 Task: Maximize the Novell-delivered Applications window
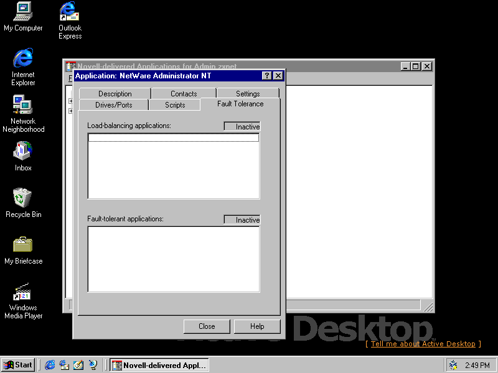tap(415, 67)
